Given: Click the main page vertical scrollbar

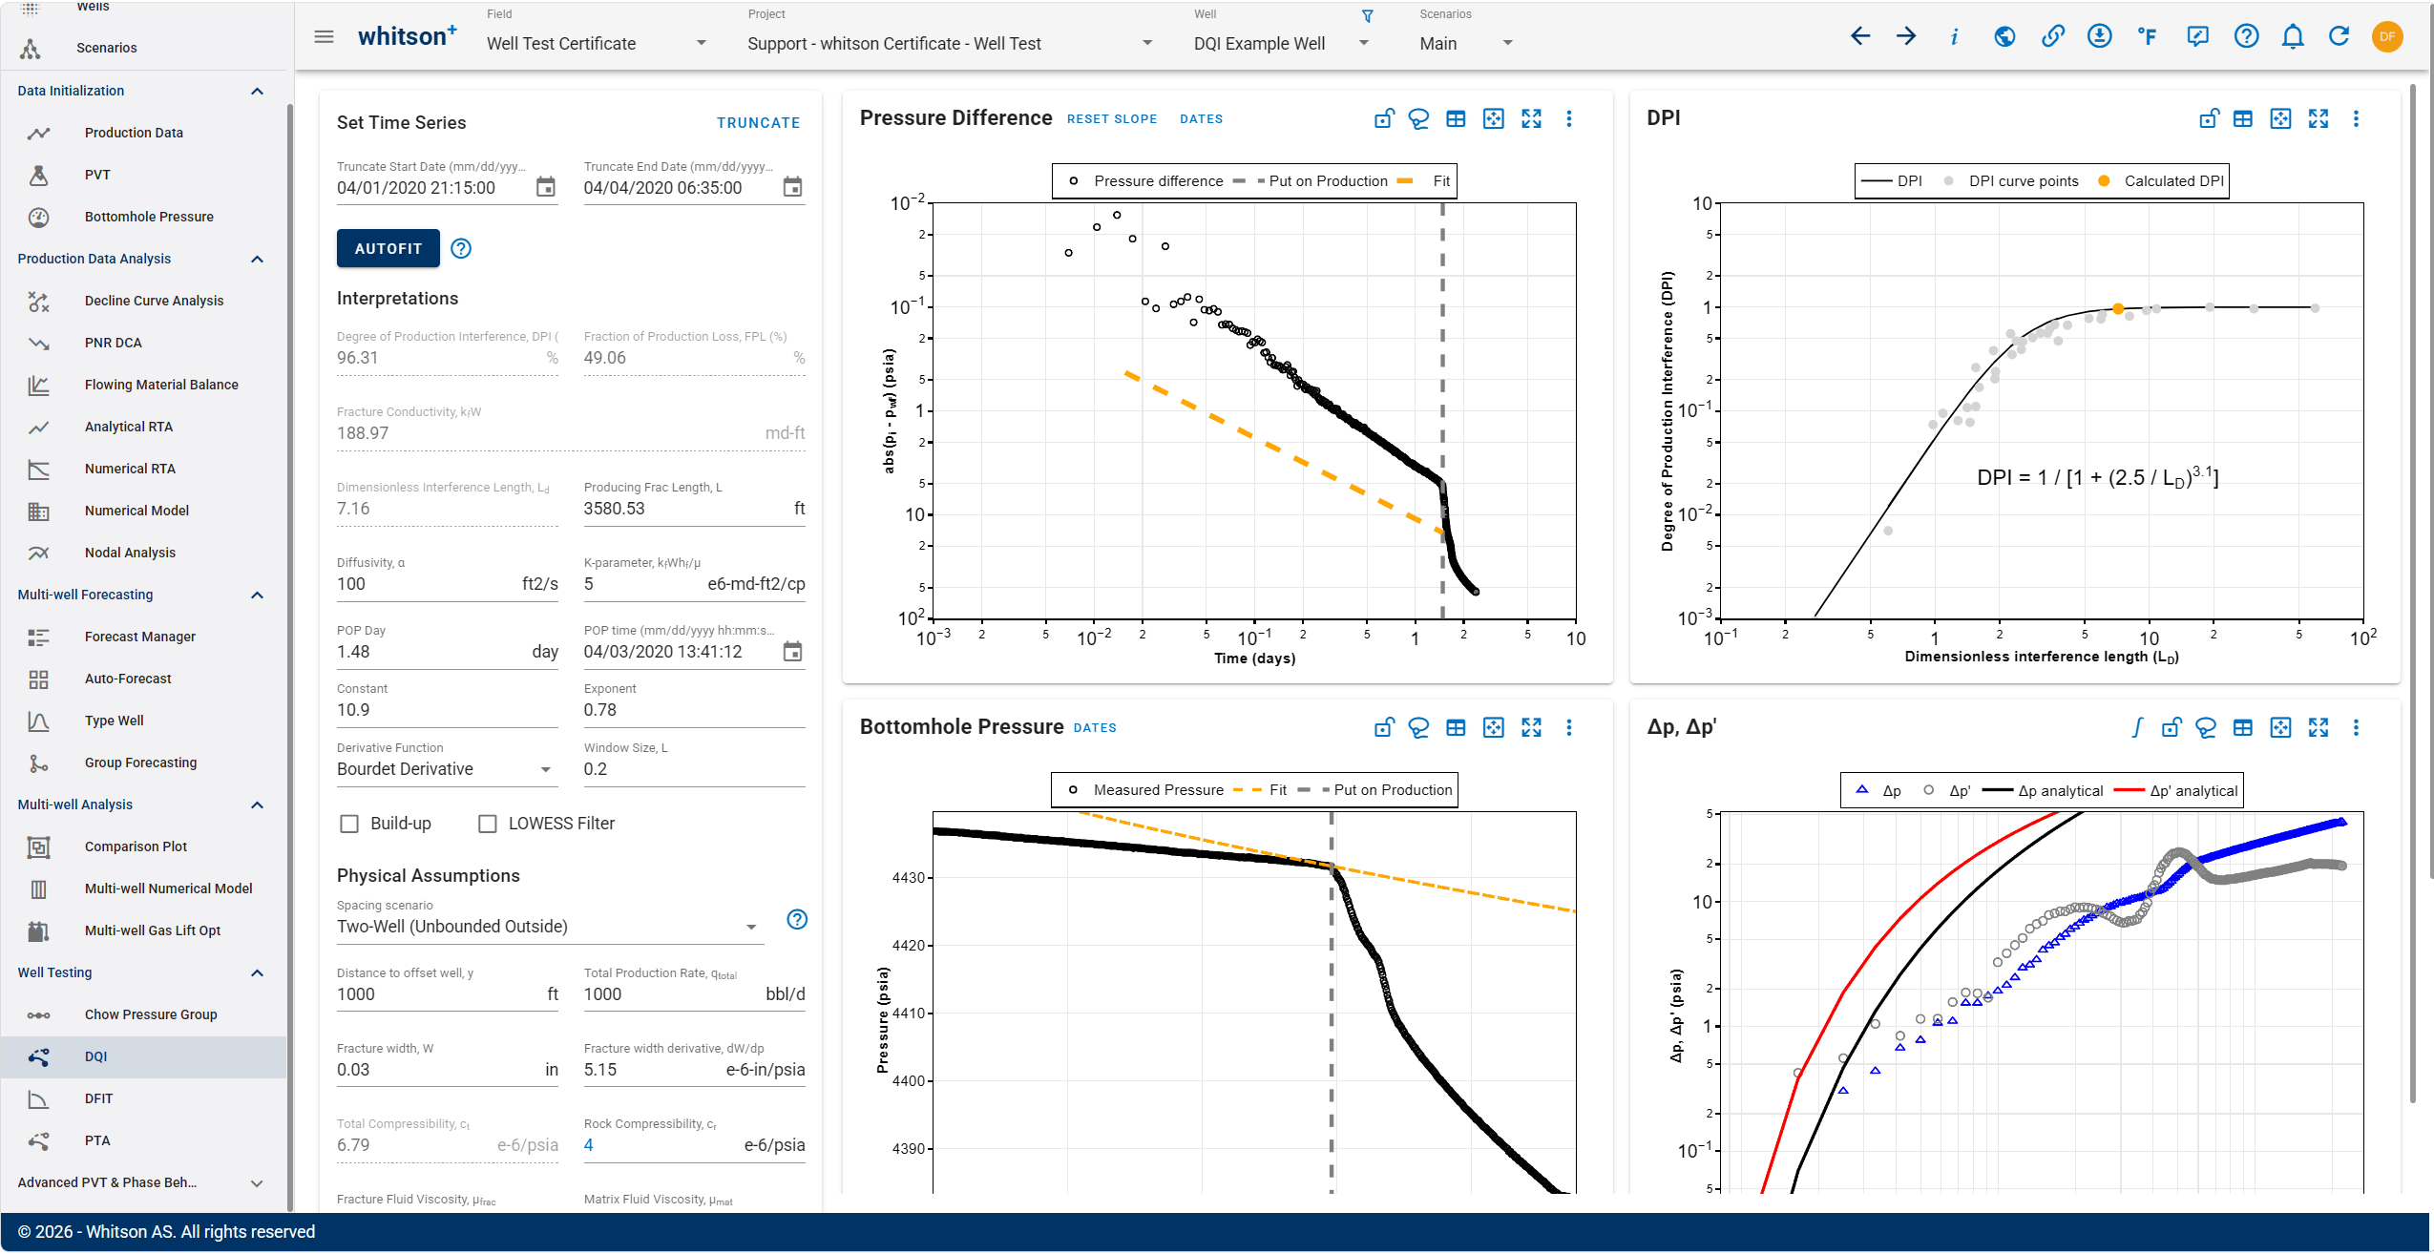Looking at the screenshot, I should [x=2412, y=592].
